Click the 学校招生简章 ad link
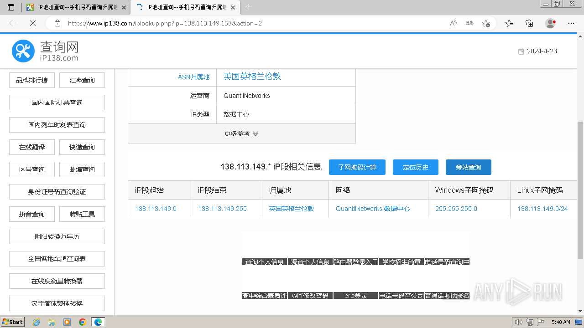 click(401, 262)
